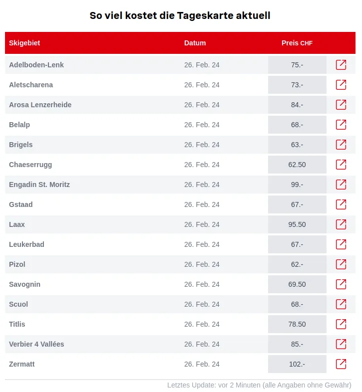Open Laax external link icon

[x=341, y=224]
